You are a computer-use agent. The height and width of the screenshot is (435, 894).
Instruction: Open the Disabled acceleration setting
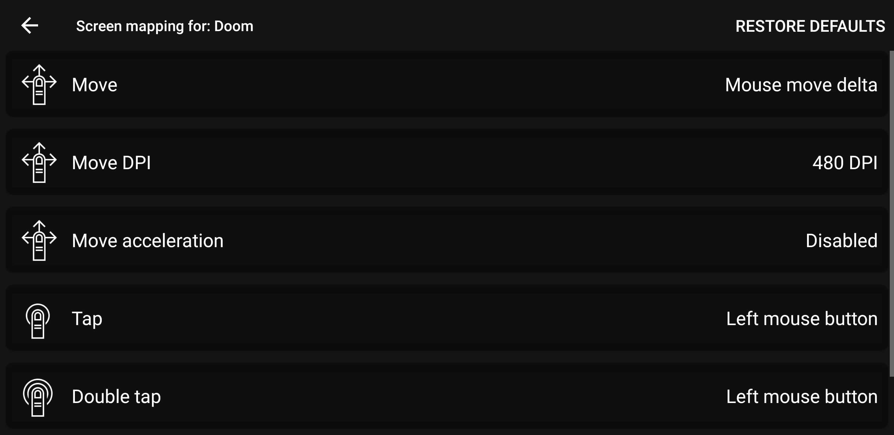[841, 240]
